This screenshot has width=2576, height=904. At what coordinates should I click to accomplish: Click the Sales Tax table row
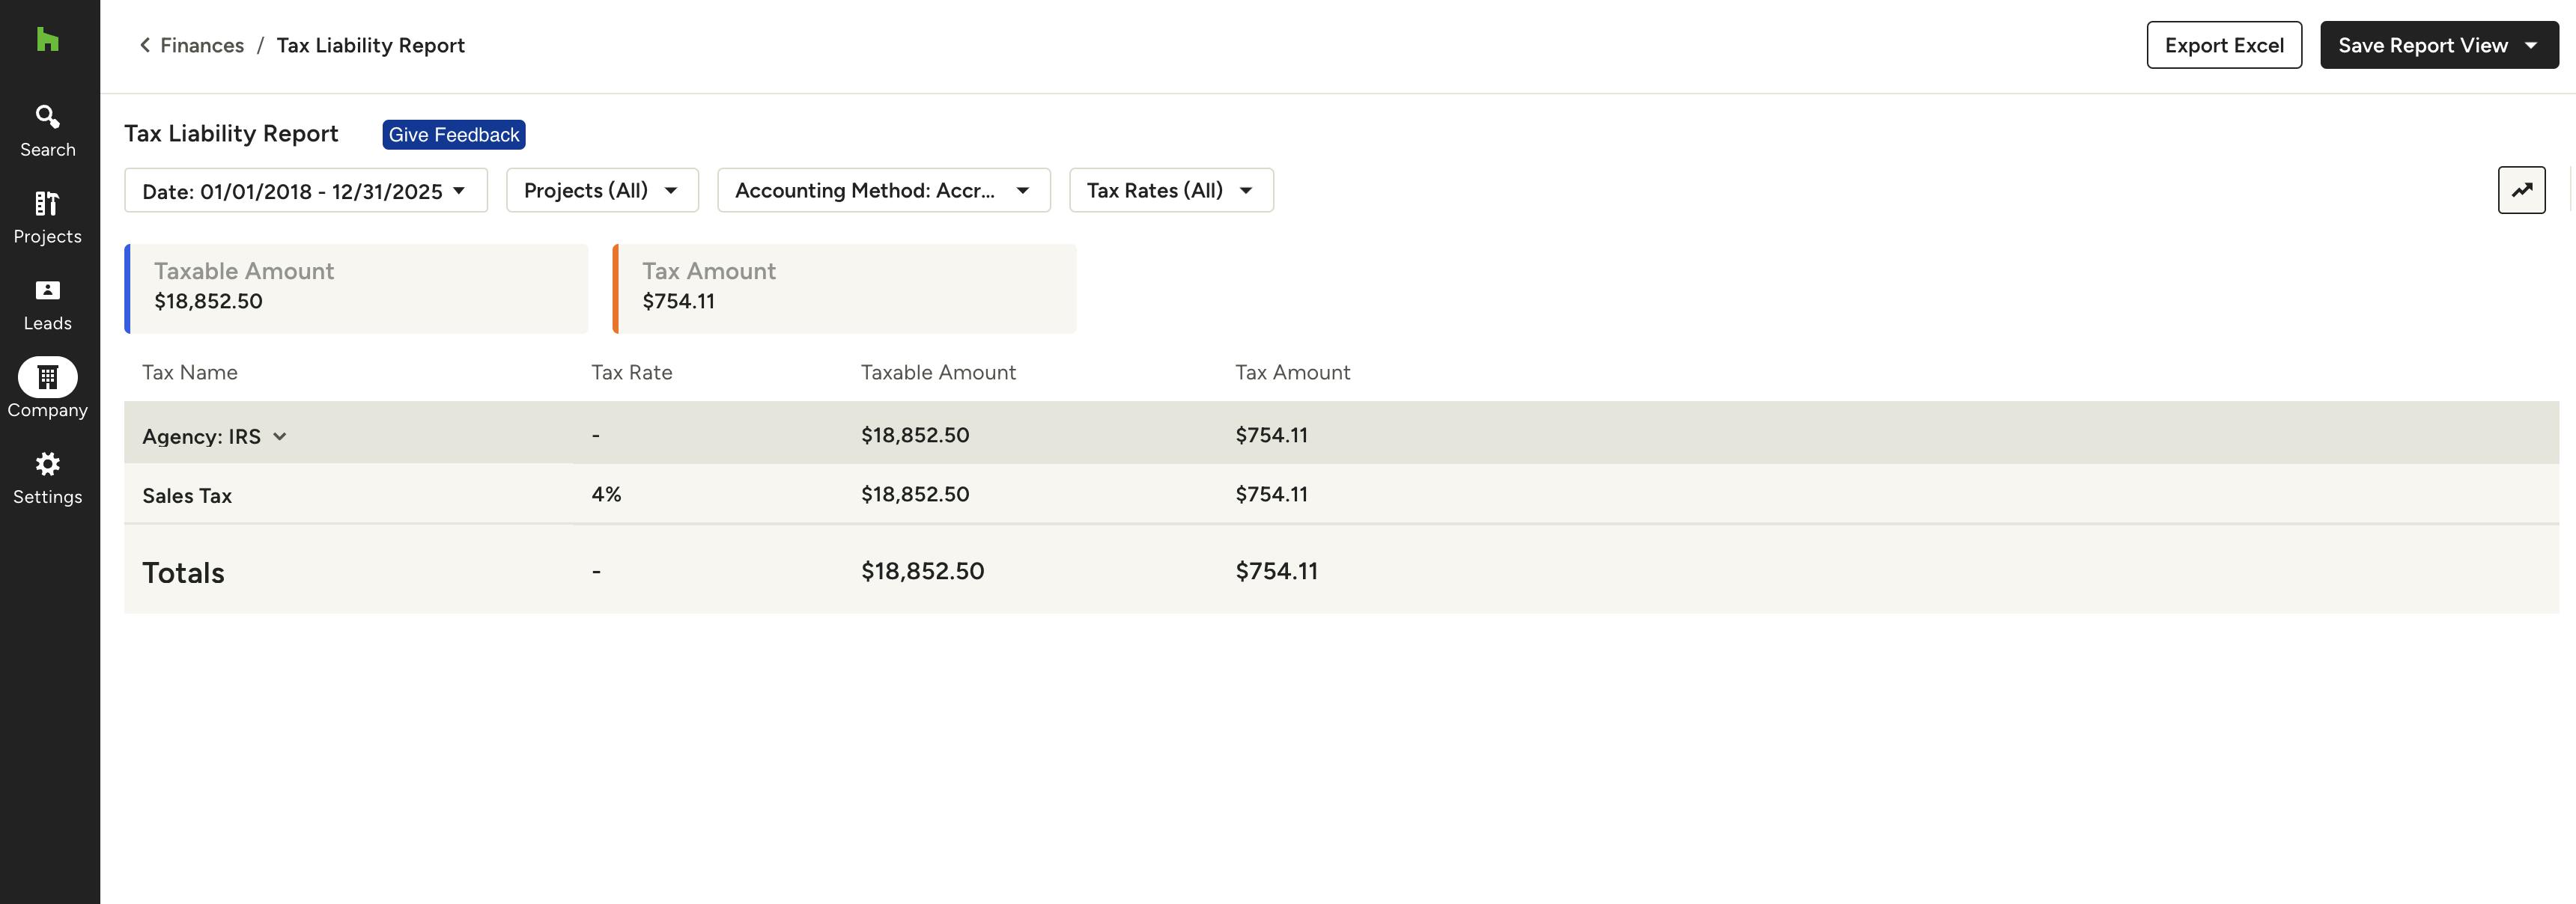click(700, 493)
